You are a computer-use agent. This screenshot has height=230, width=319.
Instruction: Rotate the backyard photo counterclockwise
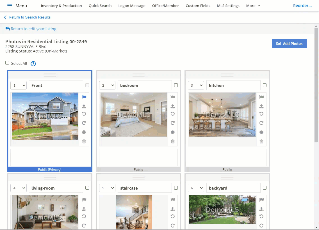[261, 216]
